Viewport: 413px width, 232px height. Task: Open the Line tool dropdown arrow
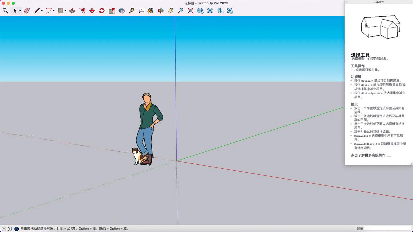42,11
